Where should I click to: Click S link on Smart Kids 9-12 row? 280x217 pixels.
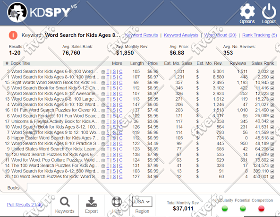(114, 88)
